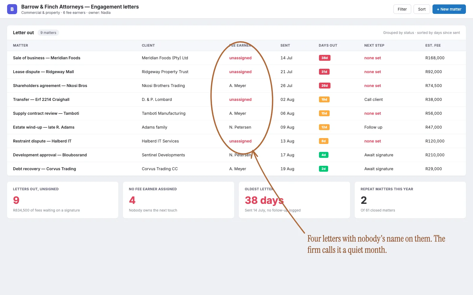The image size is (473, 295).
Task: Open 'Lease dispute — Ridgeway Mall' matter
Action: (x=43, y=72)
